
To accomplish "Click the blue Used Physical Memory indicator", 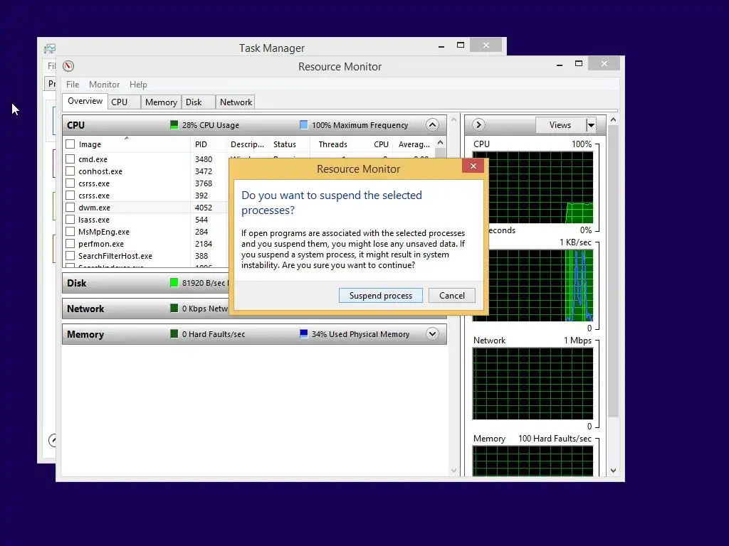I will [x=303, y=334].
